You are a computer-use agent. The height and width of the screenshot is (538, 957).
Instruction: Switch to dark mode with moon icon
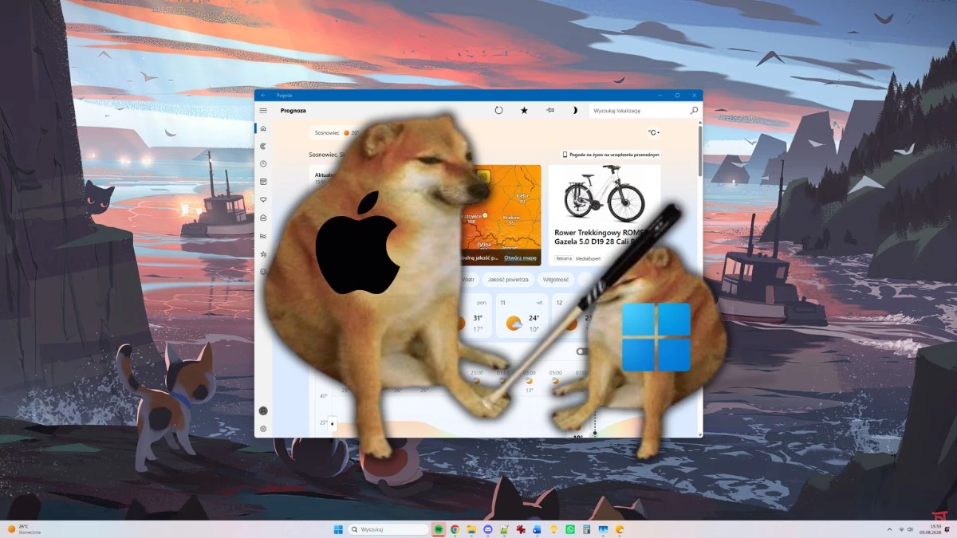574,111
